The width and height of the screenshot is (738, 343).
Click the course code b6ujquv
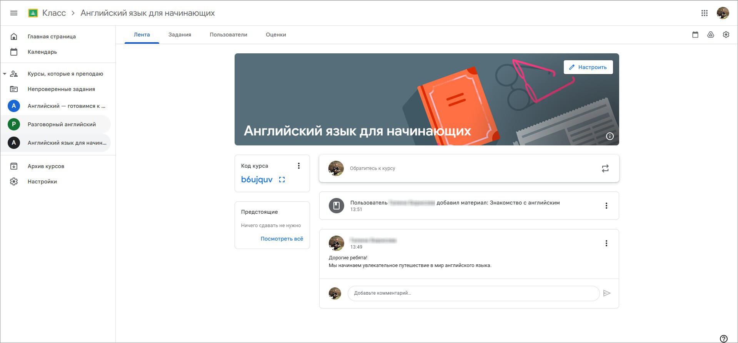(257, 180)
